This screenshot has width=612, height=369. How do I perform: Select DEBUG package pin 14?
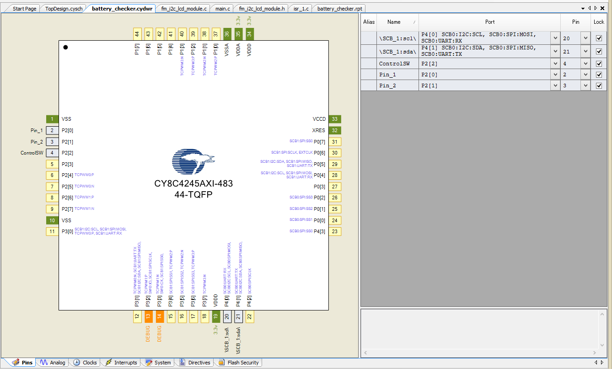click(x=159, y=316)
